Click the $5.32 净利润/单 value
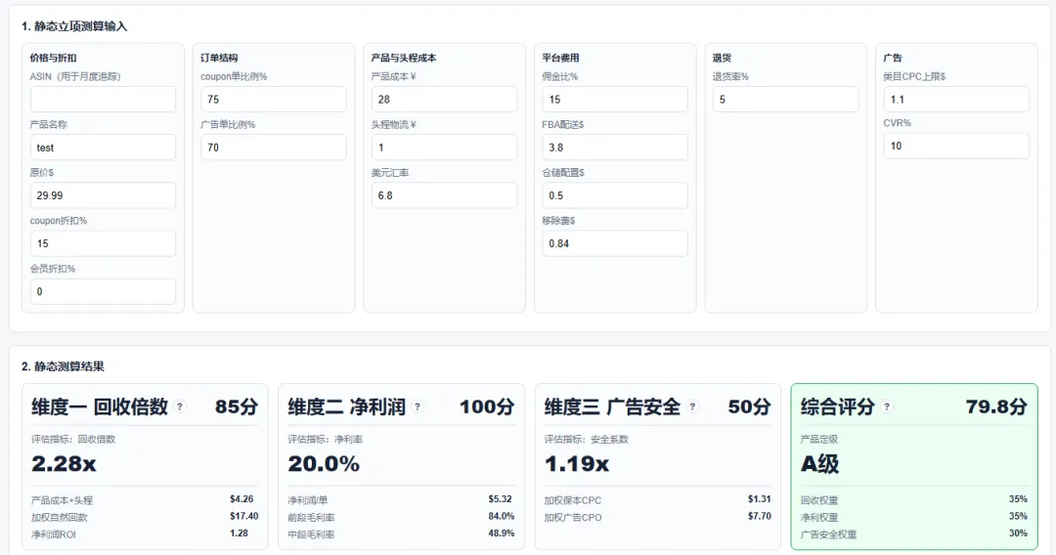 click(501, 499)
